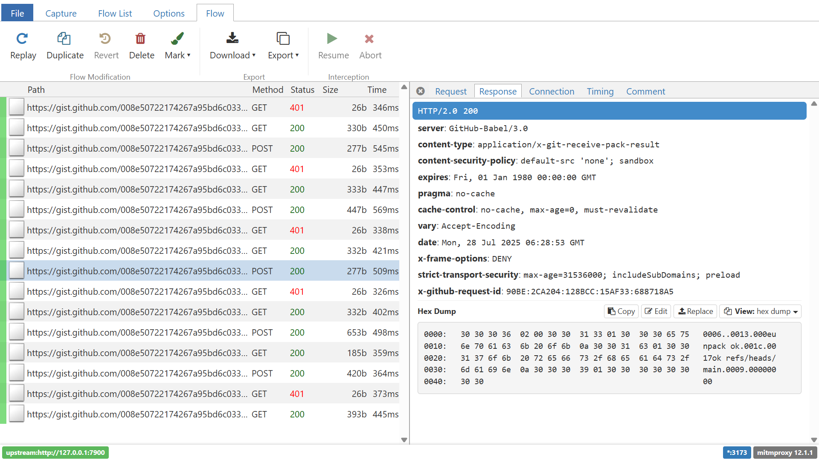Switch to the Flow List tab
The height and width of the screenshot is (460, 819).
[115, 13]
